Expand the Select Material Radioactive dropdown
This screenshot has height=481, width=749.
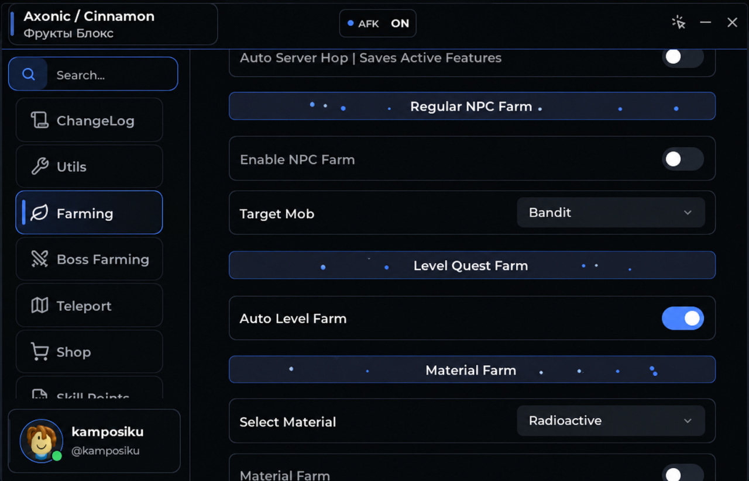(610, 421)
